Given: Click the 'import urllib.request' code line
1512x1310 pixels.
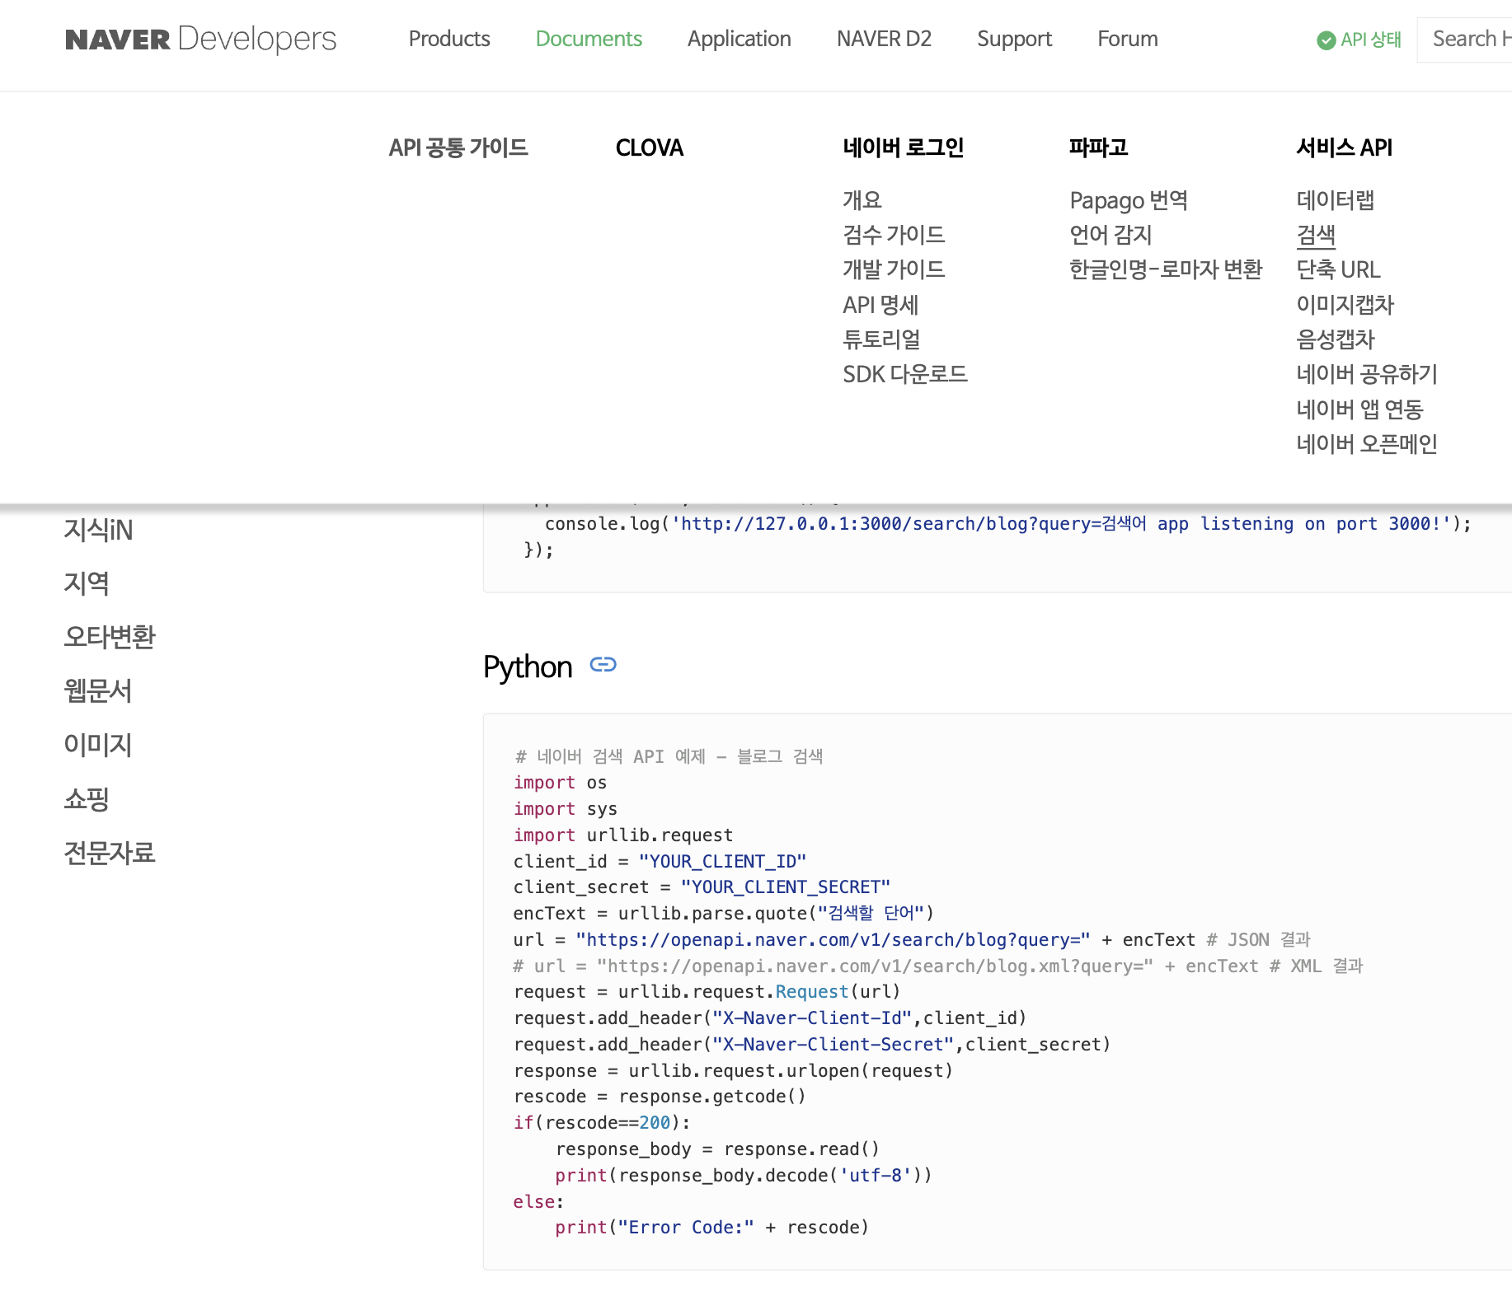Looking at the screenshot, I should tap(623, 835).
